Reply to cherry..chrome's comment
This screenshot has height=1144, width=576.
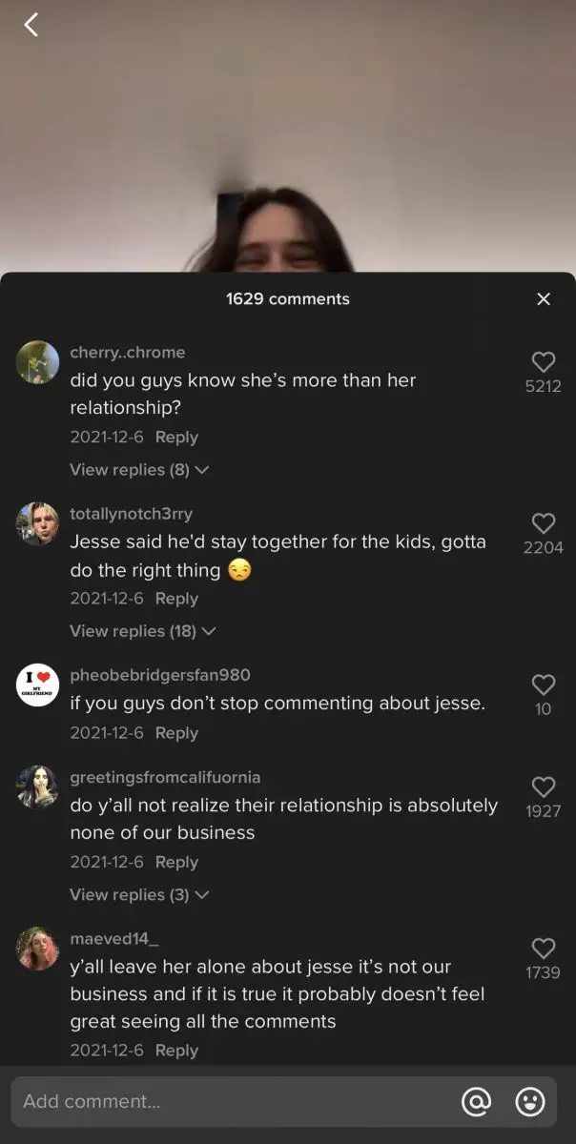click(176, 438)
